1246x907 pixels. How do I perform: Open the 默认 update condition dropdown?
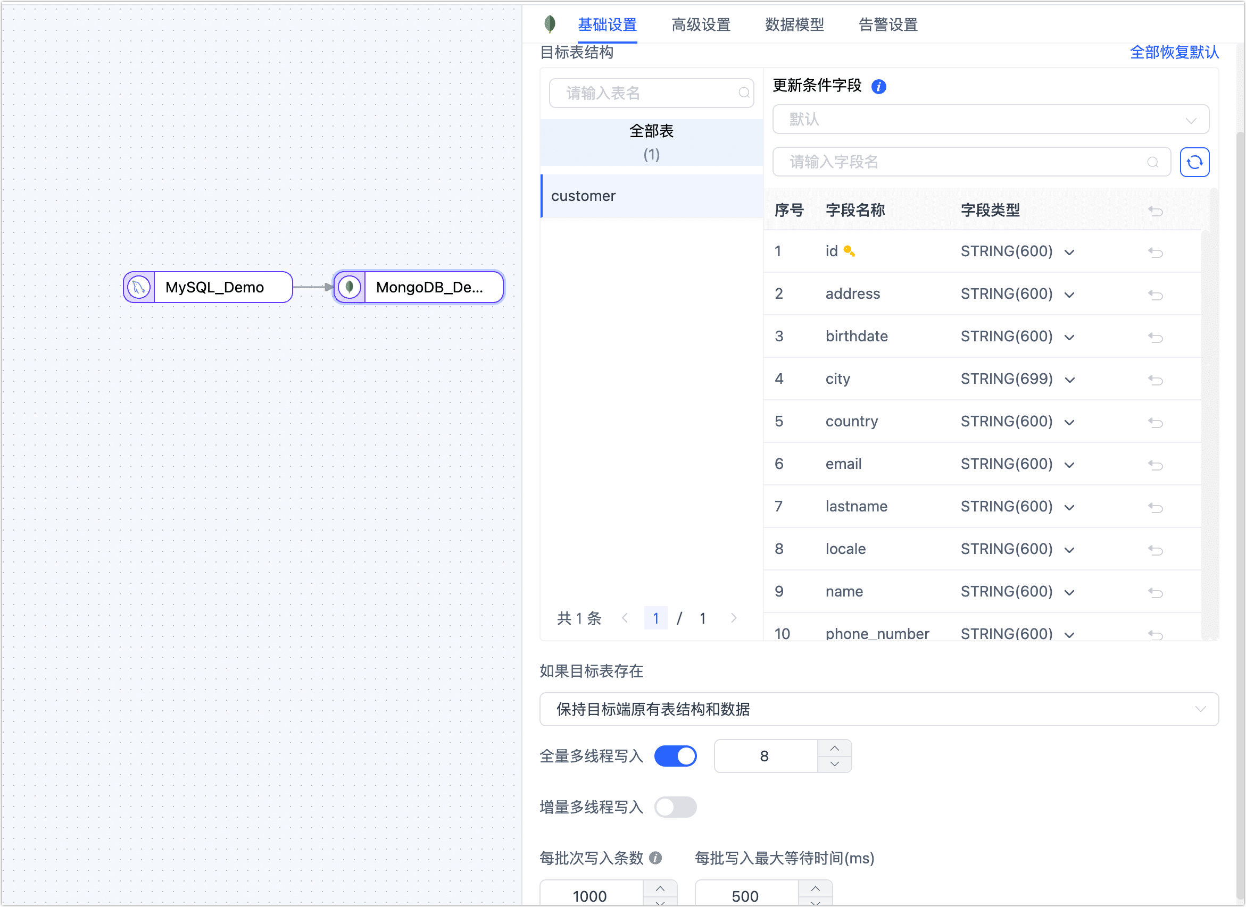989,119
